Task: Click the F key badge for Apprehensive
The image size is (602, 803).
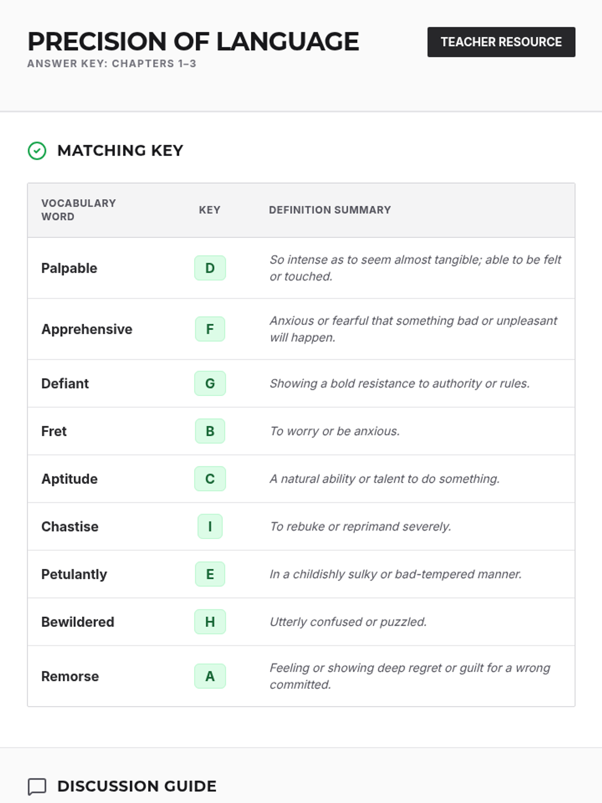Action: tap(210, 329)
